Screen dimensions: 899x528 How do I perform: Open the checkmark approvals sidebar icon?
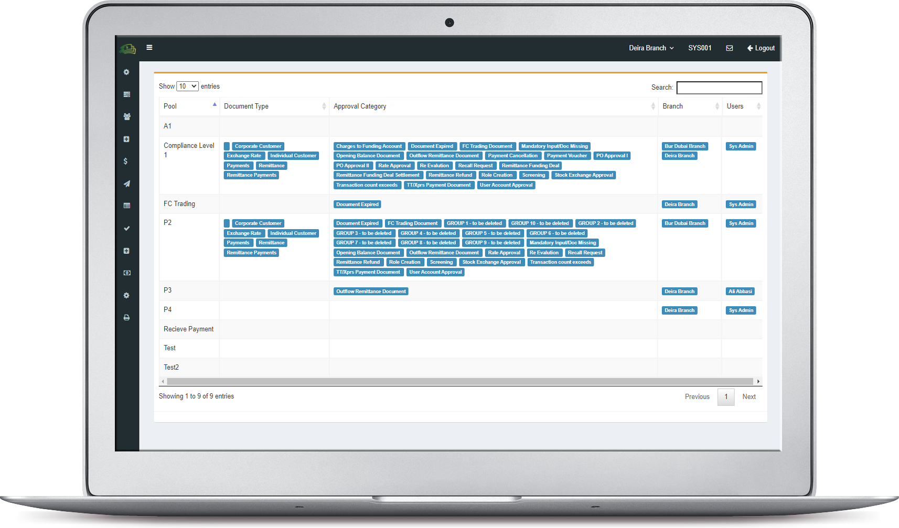[126, 228]
